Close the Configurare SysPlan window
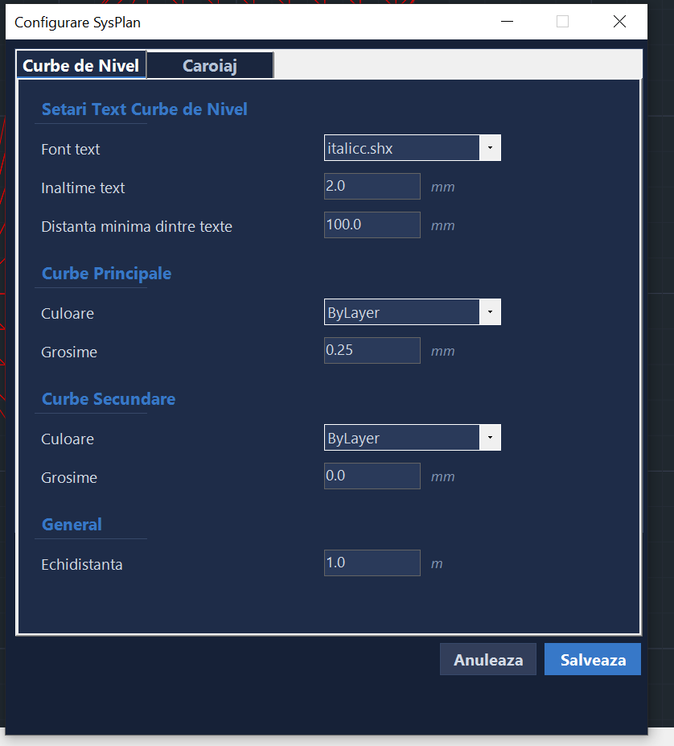674x746 pixels. tap(619, 22)
